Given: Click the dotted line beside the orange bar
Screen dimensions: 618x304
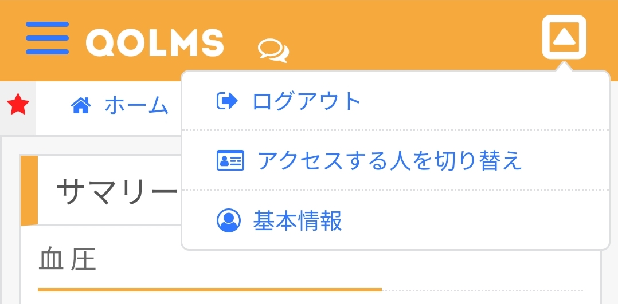Looking at the screenshot, I should 482,290.
